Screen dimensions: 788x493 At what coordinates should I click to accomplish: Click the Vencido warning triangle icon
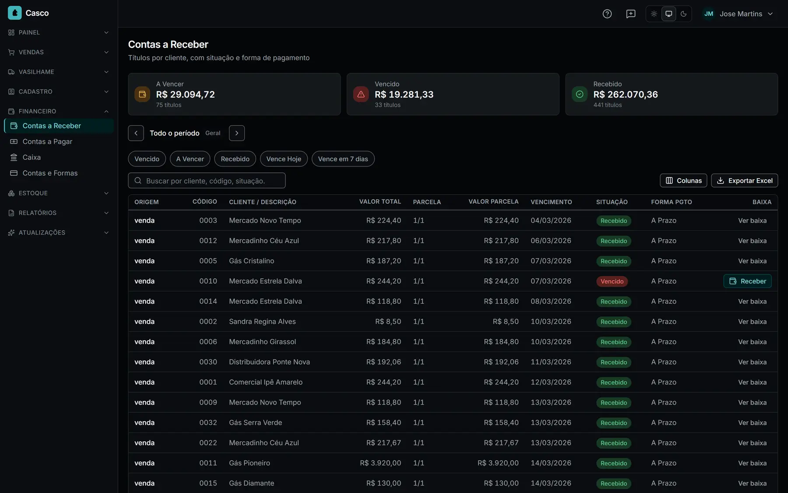361,94
